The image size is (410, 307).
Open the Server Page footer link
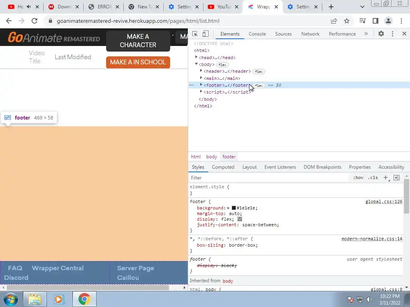135,268
